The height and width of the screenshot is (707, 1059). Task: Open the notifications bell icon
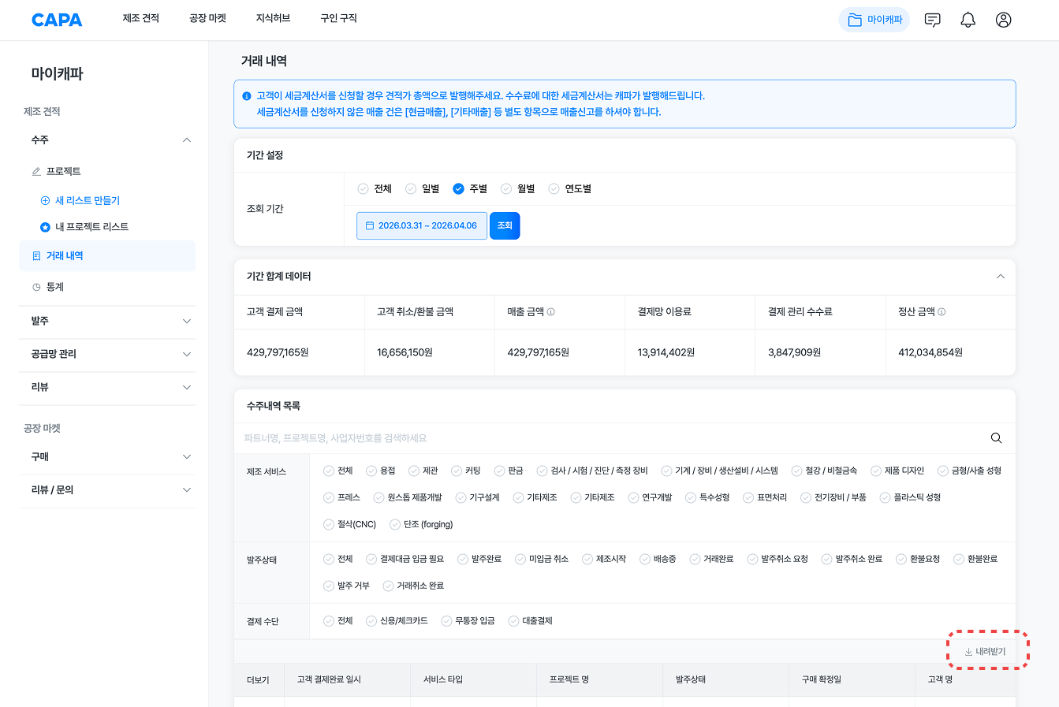(968, 20)
